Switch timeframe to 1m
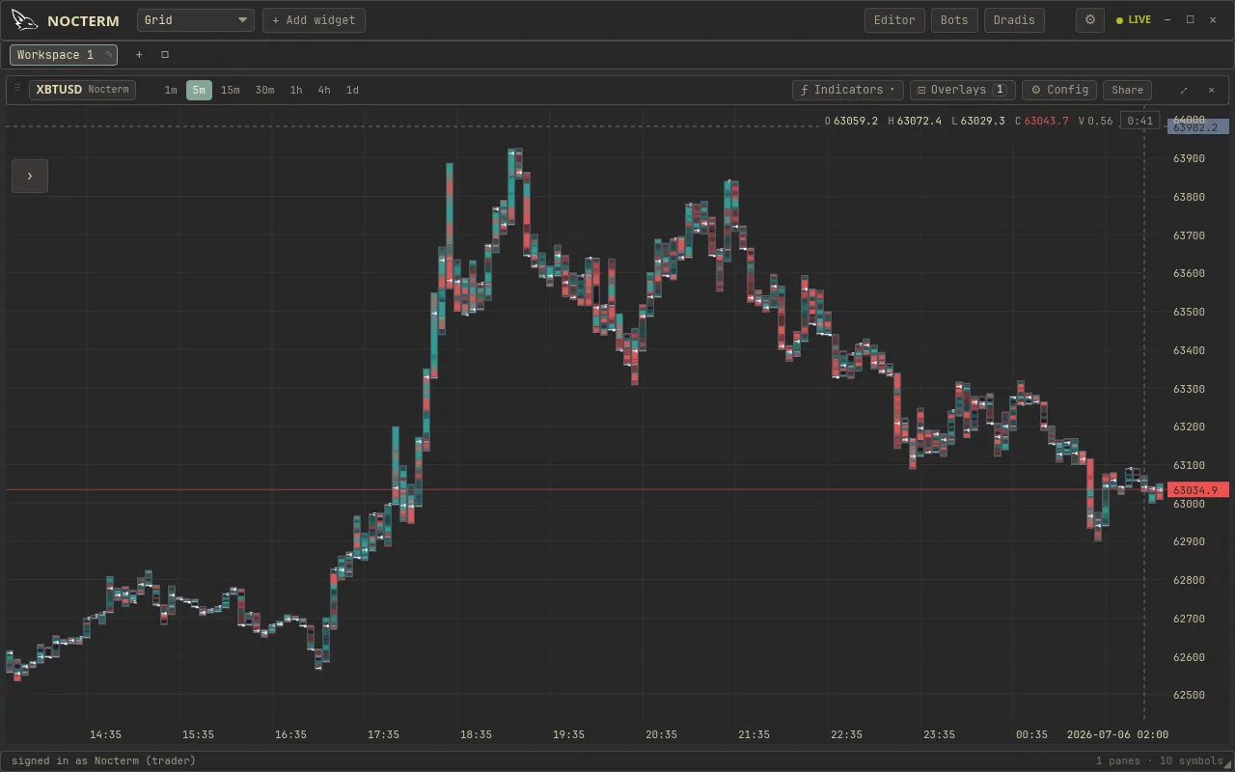Screen dimensions: 1235x772 click(171, 90)
